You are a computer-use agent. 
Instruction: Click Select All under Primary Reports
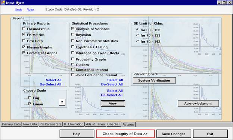(54, 80)
